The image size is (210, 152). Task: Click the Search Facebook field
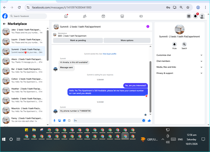[28, 16]
